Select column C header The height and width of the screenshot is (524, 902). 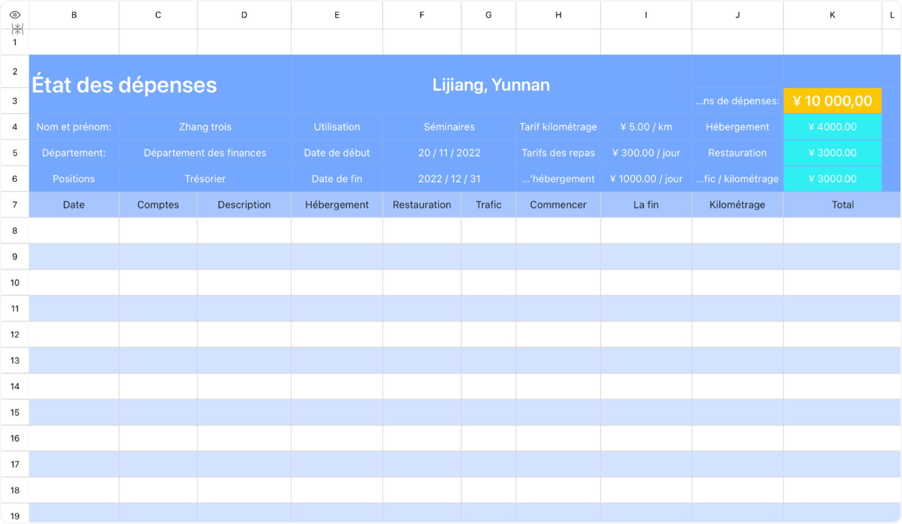point(158,15)
